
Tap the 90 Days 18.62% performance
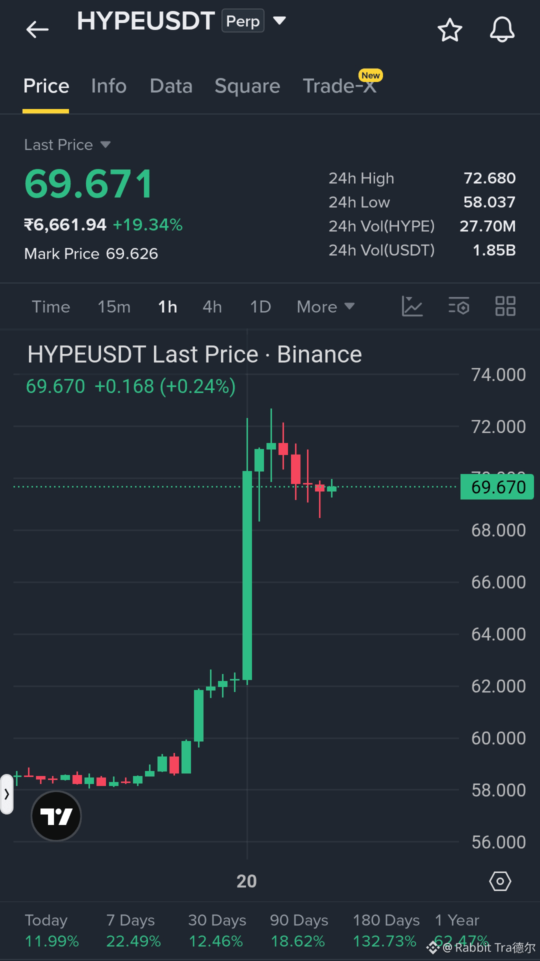click(299, 930)
